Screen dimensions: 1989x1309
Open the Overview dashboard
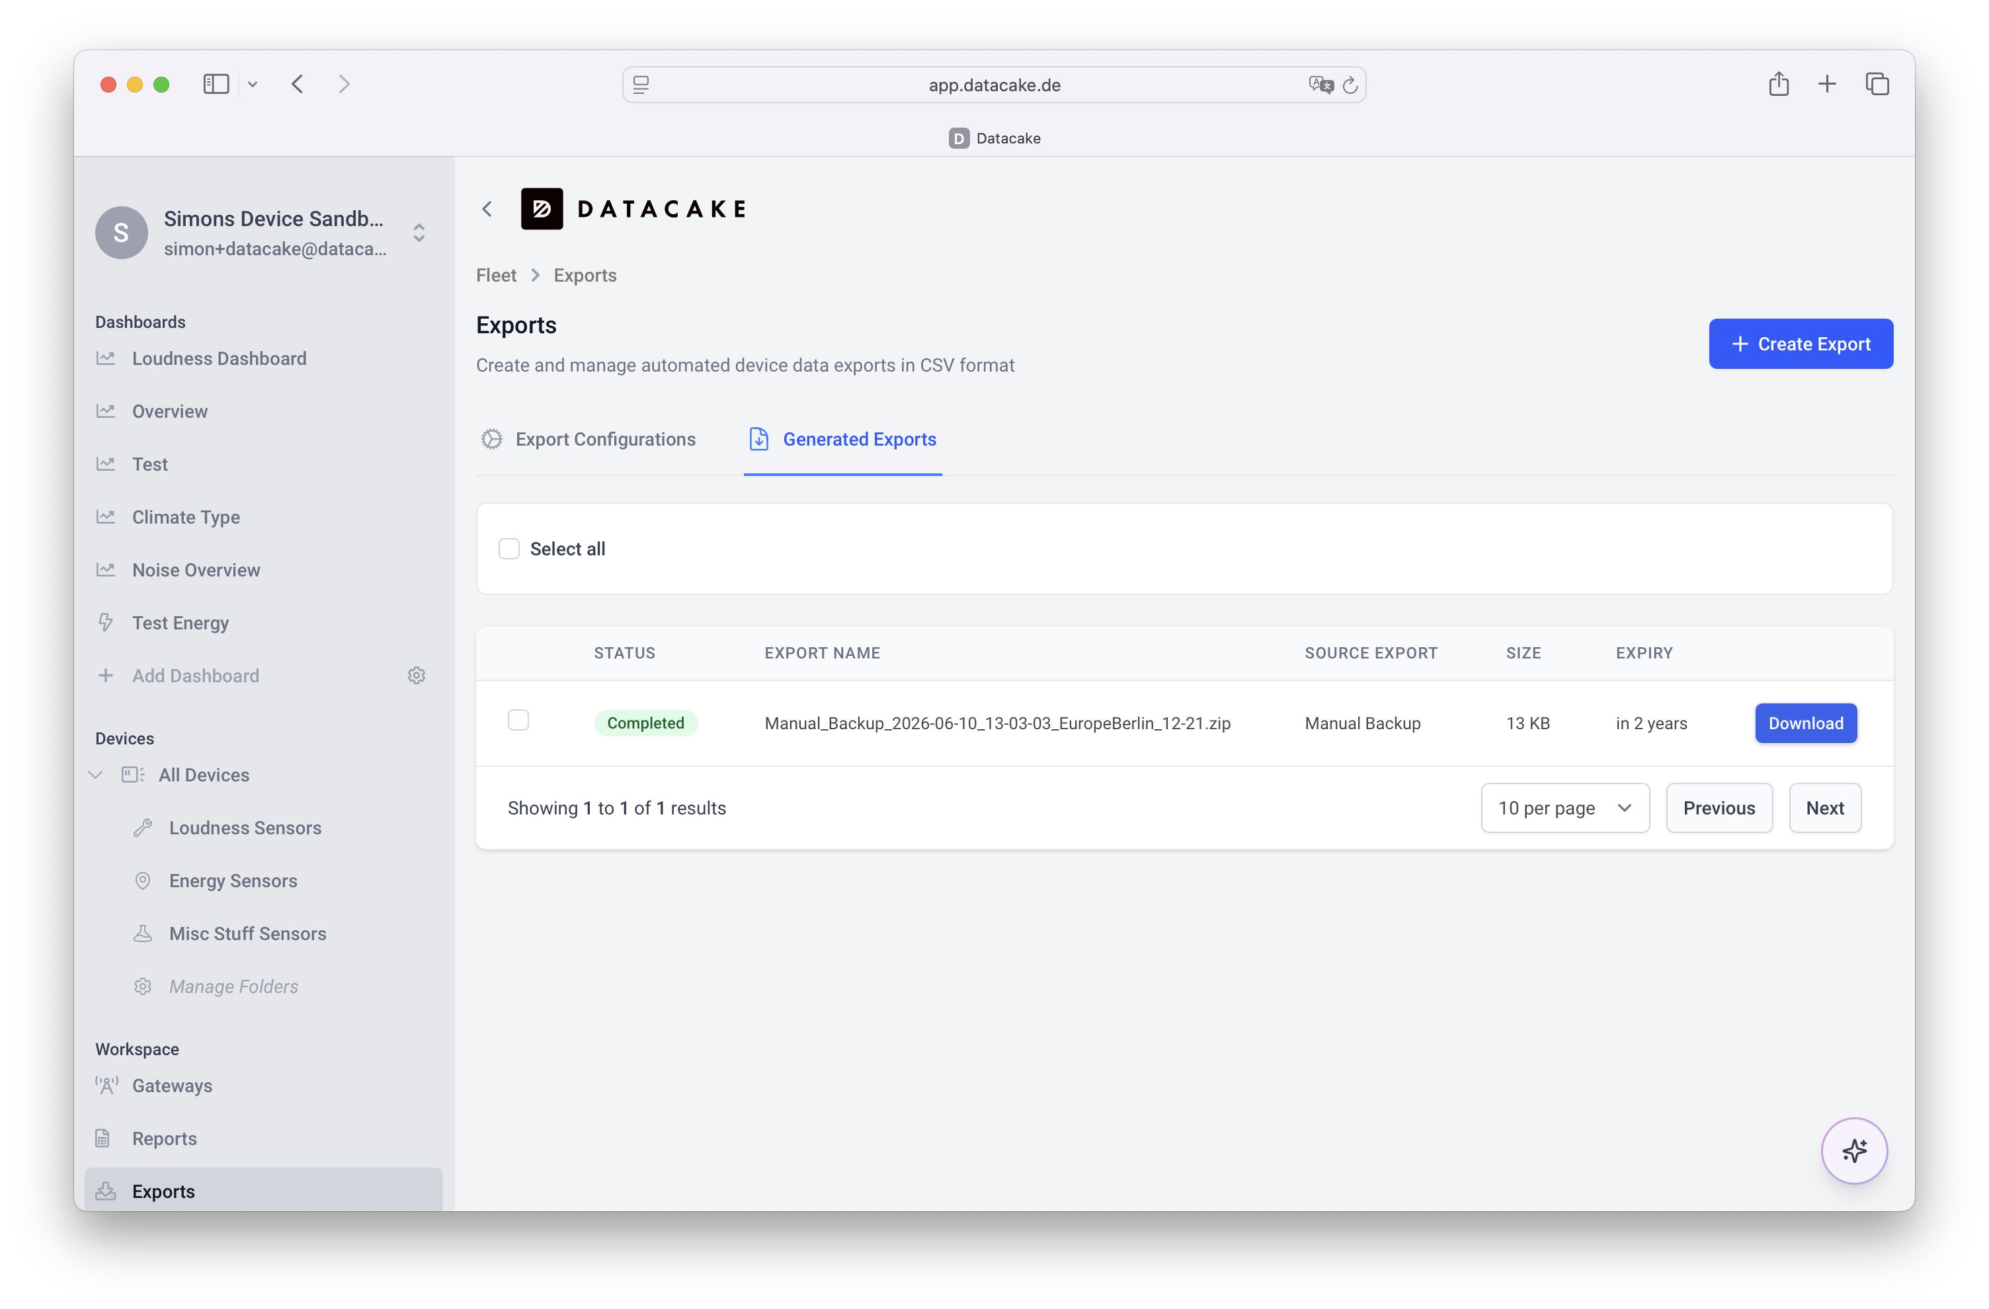click(x=170, y=411)
